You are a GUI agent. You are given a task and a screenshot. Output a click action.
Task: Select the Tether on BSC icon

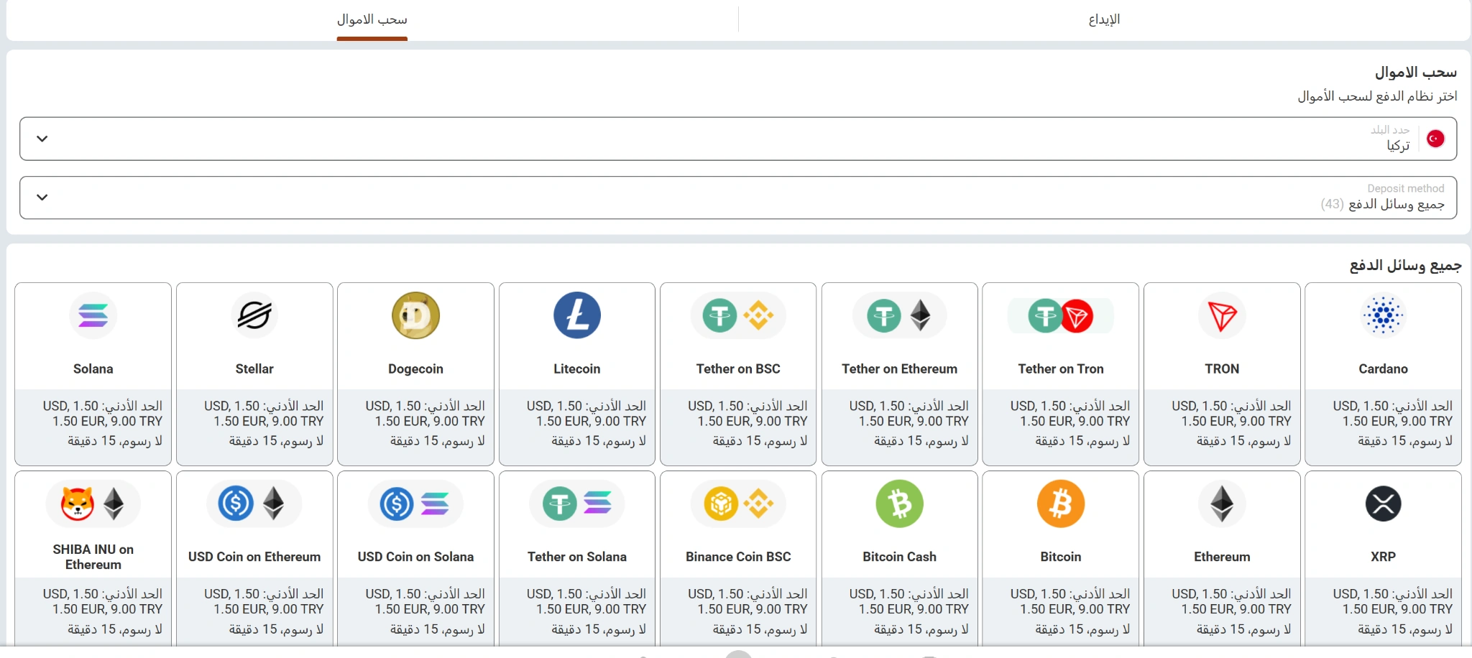pyautogui.click(x=738, y=315)
